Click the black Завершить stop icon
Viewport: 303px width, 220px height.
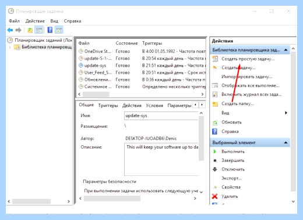pos(215,160)
